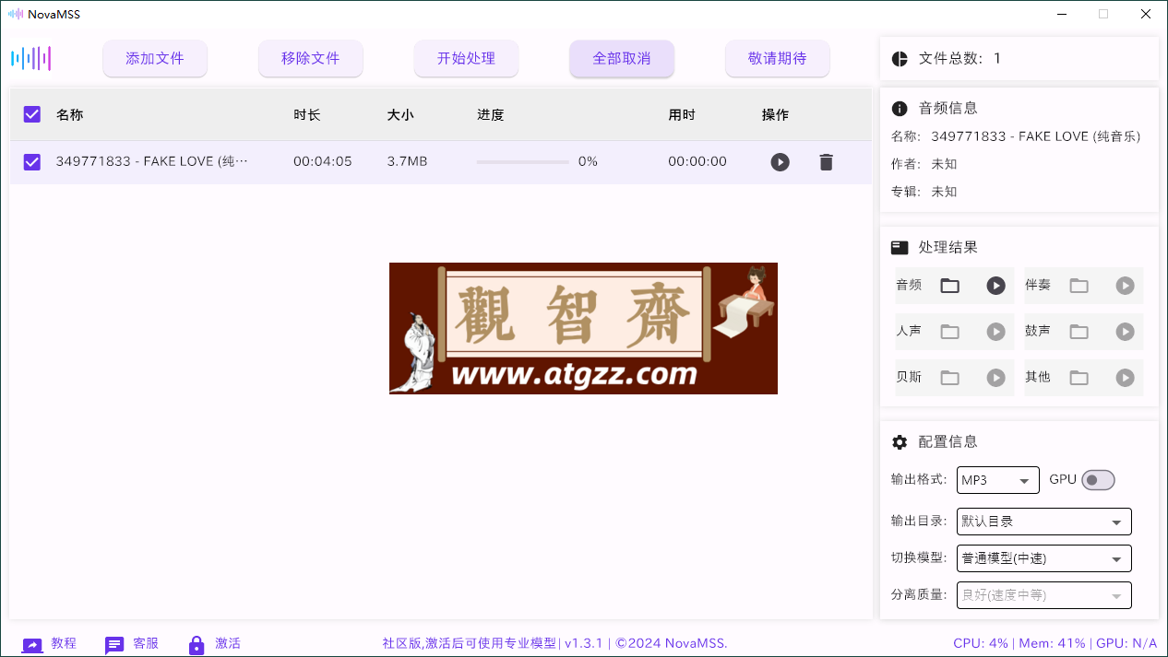This screenshot has height=657, width=1168.
Task: Click the 专辑: 未知 info line
Action: tap(924, 192)
